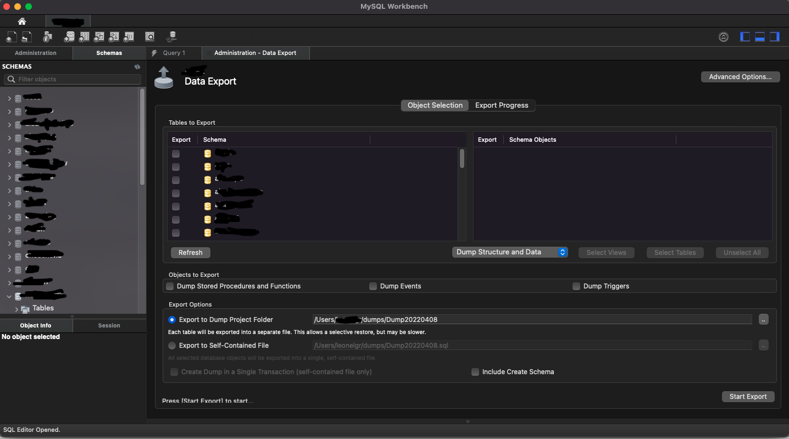Viewport: 789px width, 439px height.
Task: Open the Query 1 tab
Action: click(174, 53)
